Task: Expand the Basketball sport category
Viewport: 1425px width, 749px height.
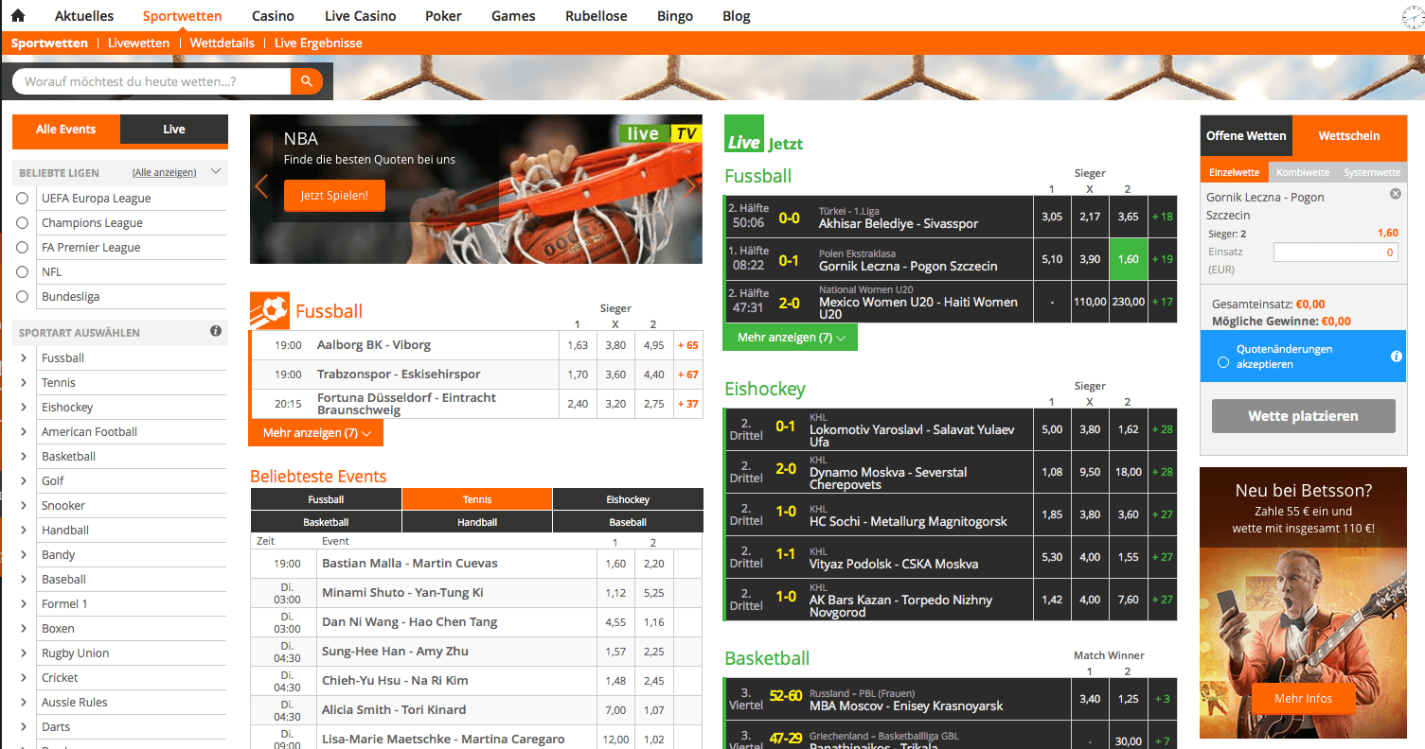Action: pos(24,457)
